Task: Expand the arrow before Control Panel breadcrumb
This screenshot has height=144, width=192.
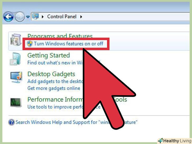Action: click(x=43, y=17)
